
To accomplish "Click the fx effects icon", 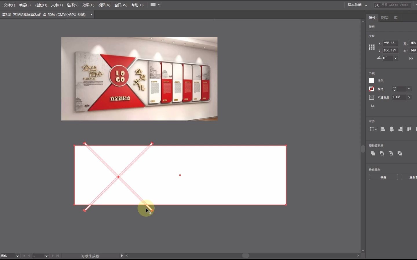I will pos(373,106).
